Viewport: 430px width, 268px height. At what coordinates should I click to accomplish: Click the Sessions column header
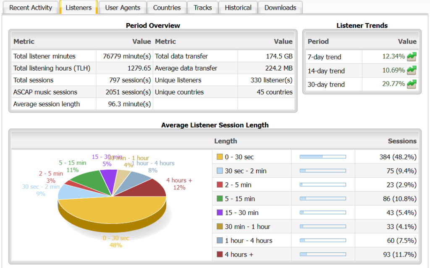coord(402,141)
